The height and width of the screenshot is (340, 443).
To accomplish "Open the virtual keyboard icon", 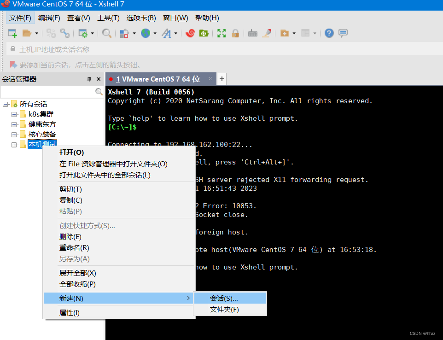I will click(253, 33).
